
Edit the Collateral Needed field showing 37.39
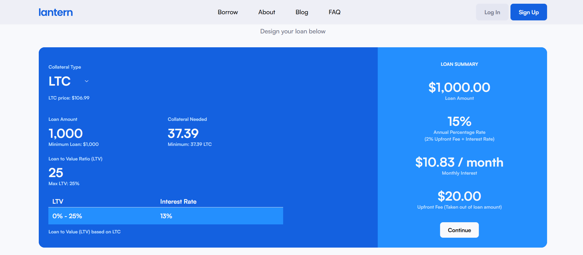(x=183, y=134)
